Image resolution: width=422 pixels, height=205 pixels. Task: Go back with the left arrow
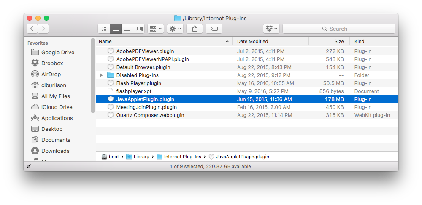click(32, 29)
